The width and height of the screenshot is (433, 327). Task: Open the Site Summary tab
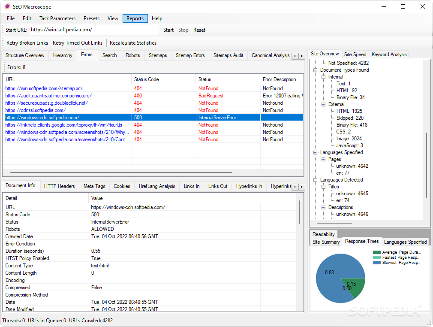coord(326,242)
